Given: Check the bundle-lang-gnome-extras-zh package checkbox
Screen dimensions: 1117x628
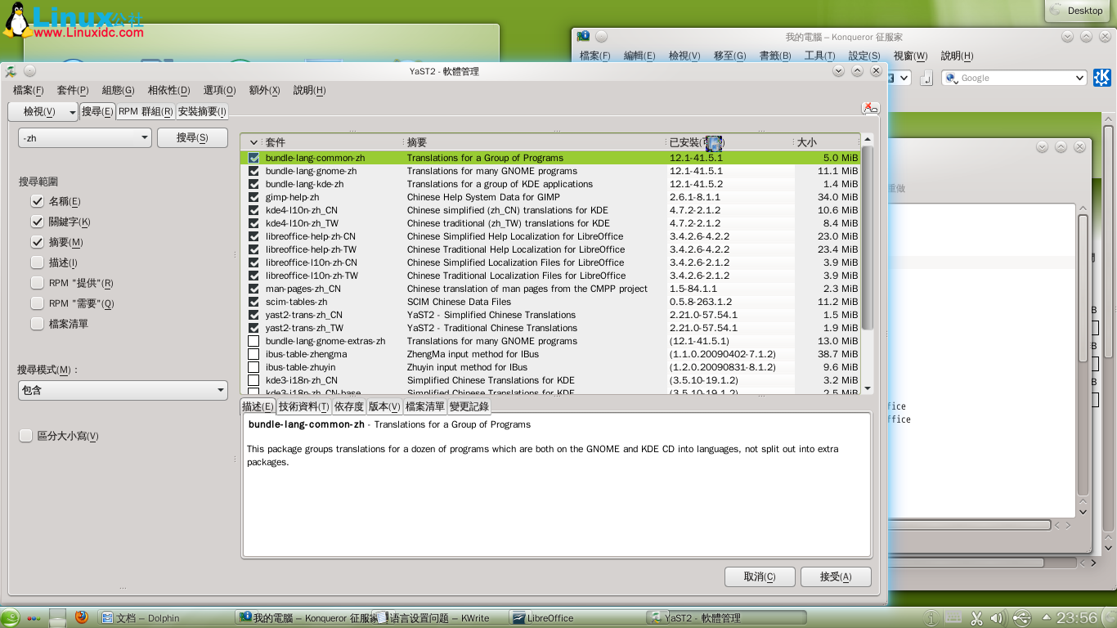Looking at the screenshot, I should tap(253, 341).
